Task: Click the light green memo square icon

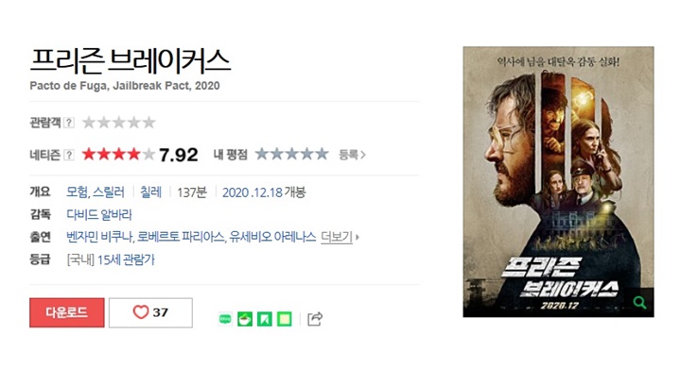Action: pyautogui.click(x=285, y=320)
